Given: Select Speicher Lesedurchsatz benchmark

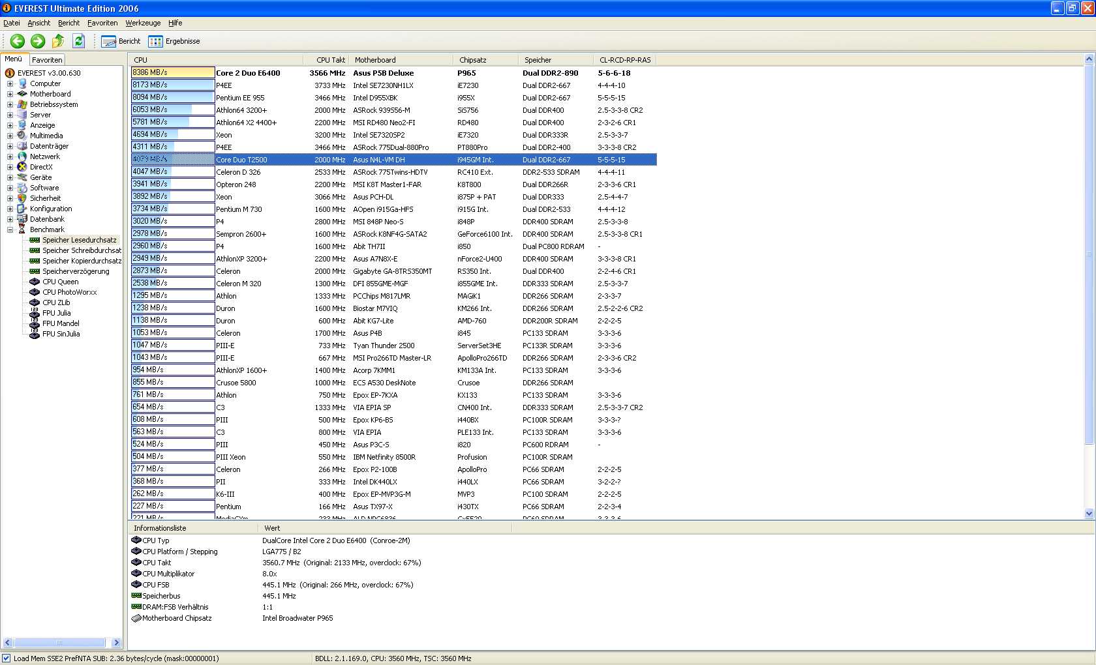Looking at the screenshot, I should 79,240.
